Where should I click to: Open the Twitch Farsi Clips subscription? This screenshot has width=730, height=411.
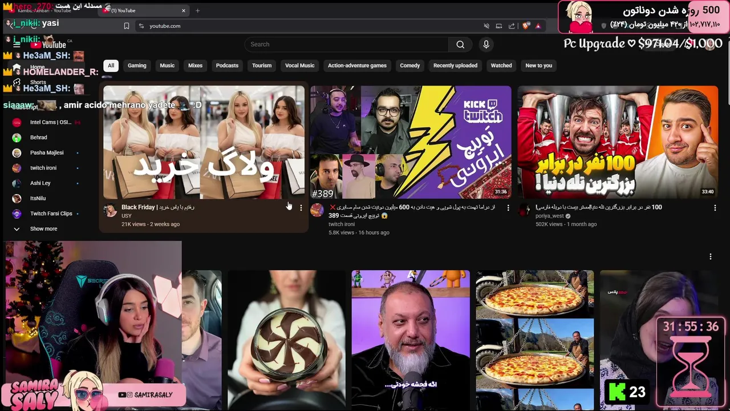click(x=51, y=213)
